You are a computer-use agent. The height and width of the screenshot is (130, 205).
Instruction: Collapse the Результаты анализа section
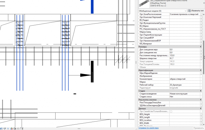coord(200,100)
